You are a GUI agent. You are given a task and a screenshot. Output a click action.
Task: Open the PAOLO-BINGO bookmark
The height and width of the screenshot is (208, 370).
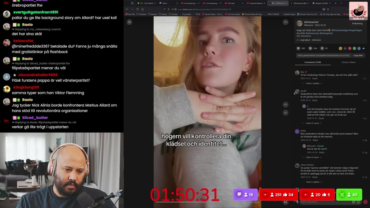click(273, 14)
